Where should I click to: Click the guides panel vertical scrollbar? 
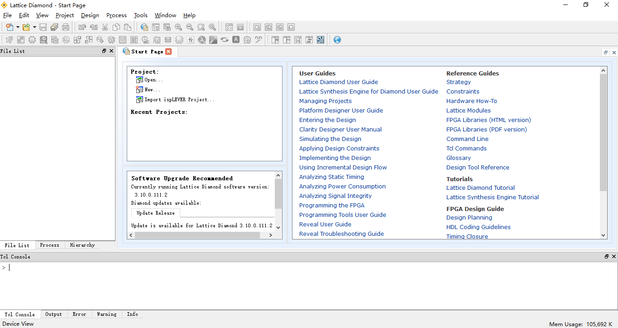coord(603,131)
